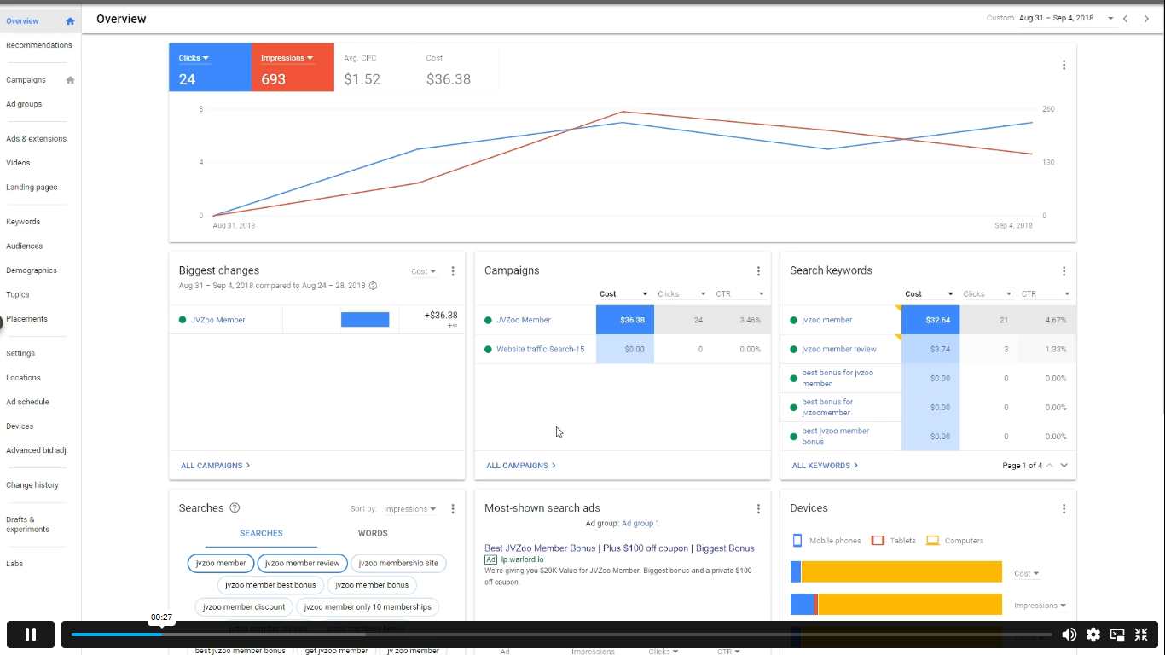Exit fullscreen video mode
The image size is (1165, 655).
(1141, 635)
